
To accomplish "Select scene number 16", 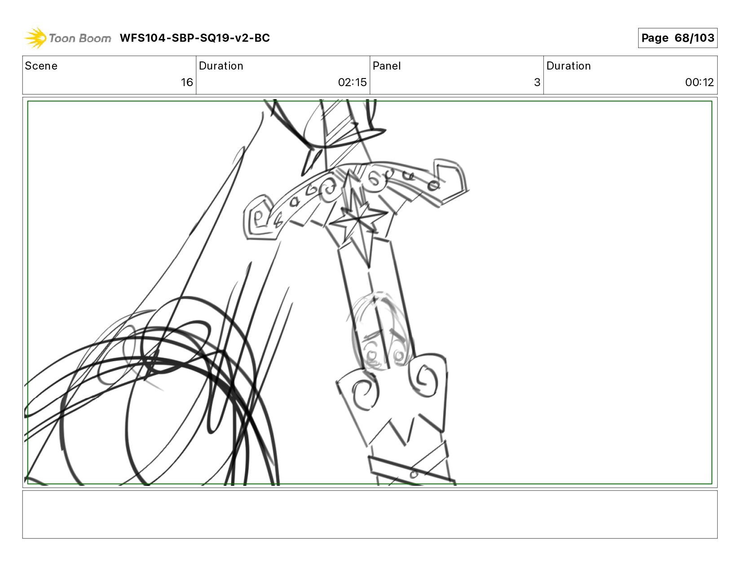I will pyautogui.click(x=187, y=83).
